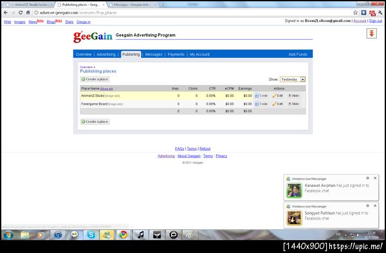The image size is (386, 253).
Task: Reload the page with the refresh icon
Action: coord(21,13)
